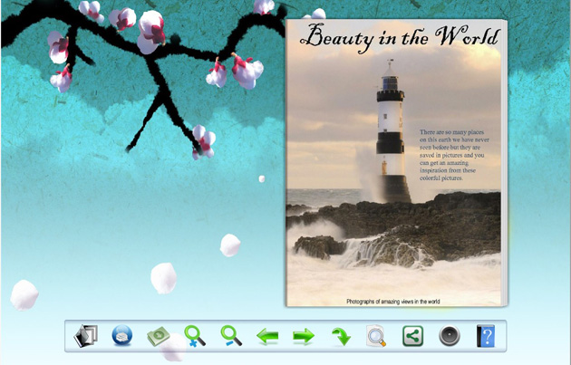This screenshot has width=571, height=365.
Task: Click the green download book icon
Action: click(158, 336)
